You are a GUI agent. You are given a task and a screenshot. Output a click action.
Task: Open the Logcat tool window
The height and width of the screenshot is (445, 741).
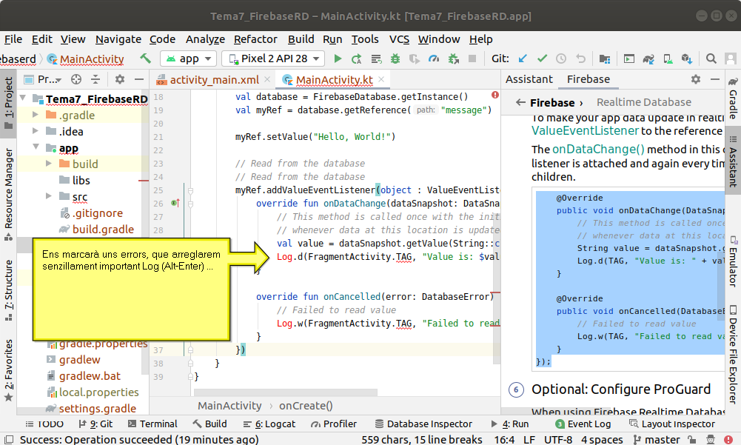pos(269,424)
